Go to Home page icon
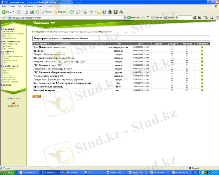The height and width of the screenshot is (175, 219). (x=37, y=12)
